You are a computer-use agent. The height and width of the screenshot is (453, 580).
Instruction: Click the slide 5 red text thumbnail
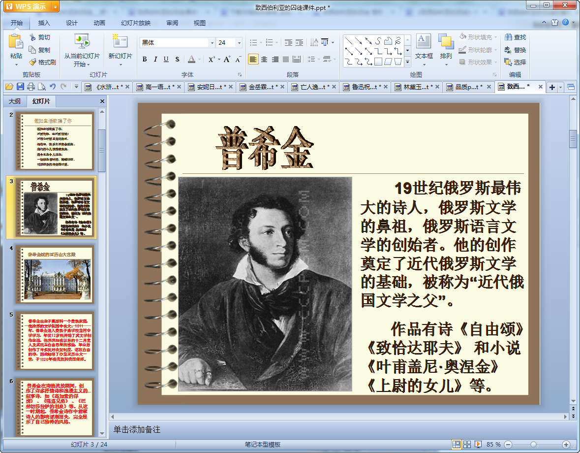coord(55,341)
